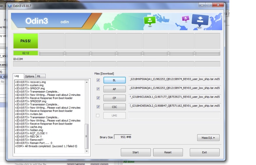The width and height of the screenshot is (256, 165).
Task: Click the BL file path field
Action: tap(175, 80)
